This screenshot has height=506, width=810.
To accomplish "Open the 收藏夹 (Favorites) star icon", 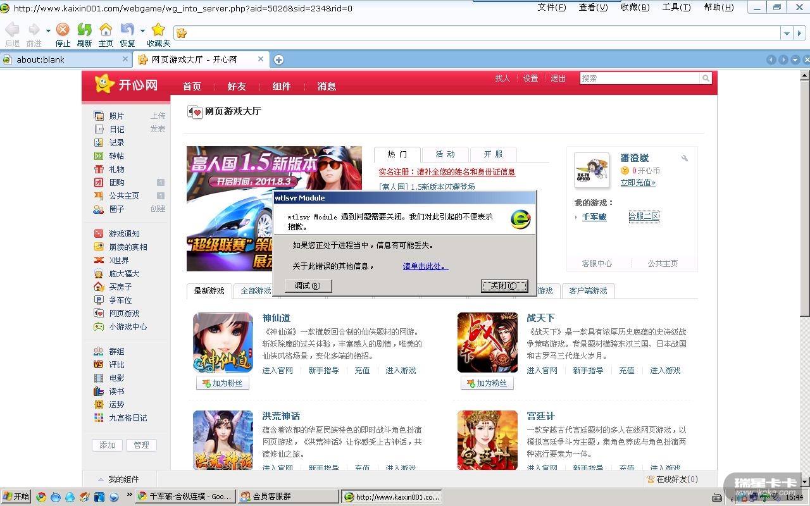I will [158, 30].
